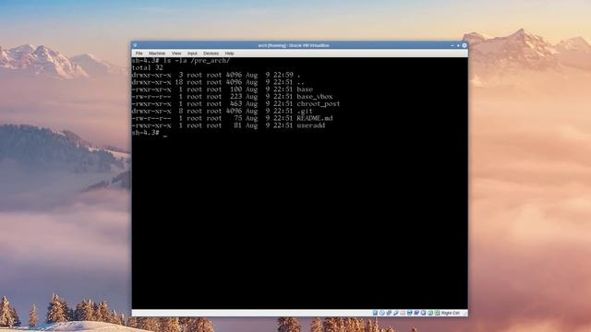Open the Help menu
The height and width of the screenshot is (332, 591).
pos(229,53)
